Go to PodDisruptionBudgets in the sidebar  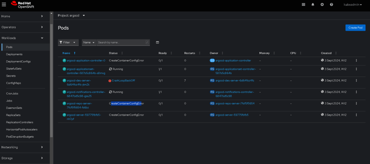coord(20,137)
